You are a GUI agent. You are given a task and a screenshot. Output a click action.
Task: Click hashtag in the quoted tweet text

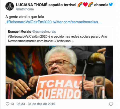tap(28, 36)
